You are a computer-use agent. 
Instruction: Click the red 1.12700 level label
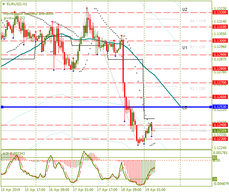point(220,83)
